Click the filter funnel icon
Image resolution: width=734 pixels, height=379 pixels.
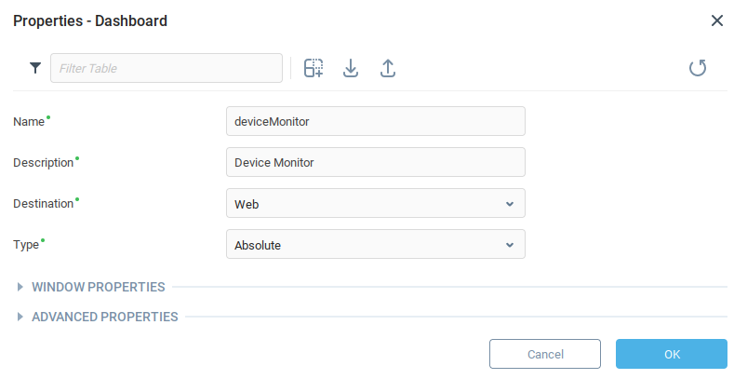click(35, 68)
